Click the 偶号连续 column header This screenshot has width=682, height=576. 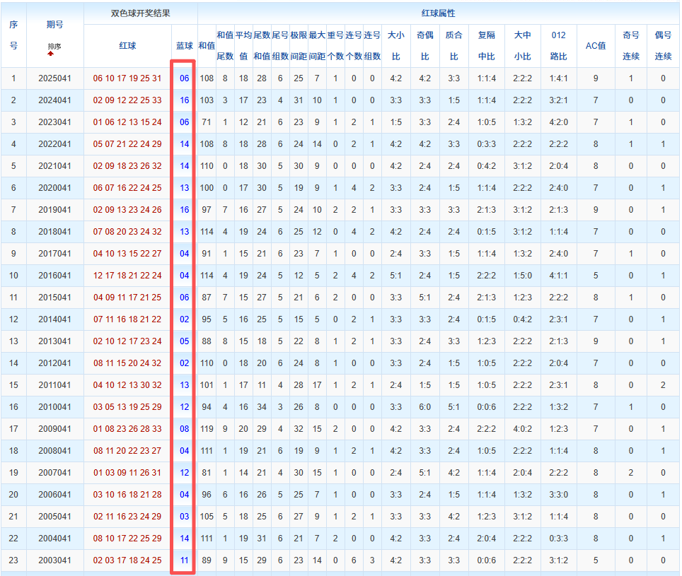663,46
